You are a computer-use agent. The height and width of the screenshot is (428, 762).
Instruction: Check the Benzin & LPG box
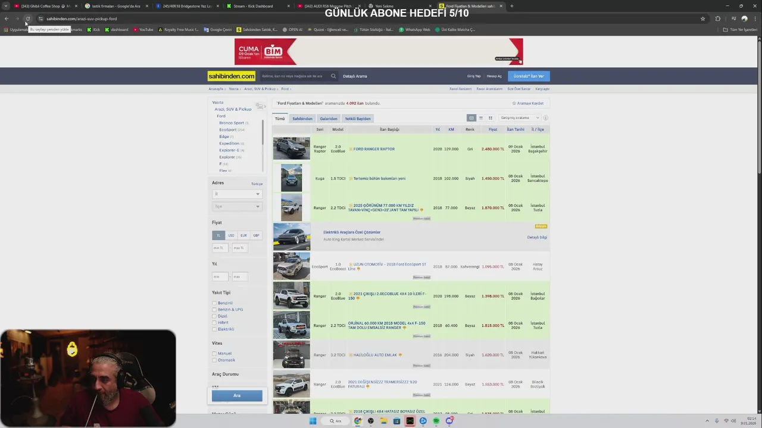(x=214, y=310)
